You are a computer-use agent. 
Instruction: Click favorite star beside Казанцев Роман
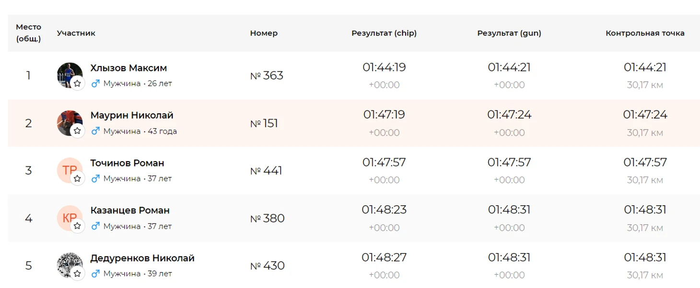tap(77, 226)
